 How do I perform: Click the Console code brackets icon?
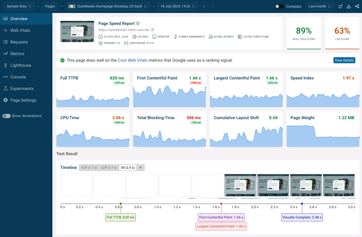click(x=5, y=77)
